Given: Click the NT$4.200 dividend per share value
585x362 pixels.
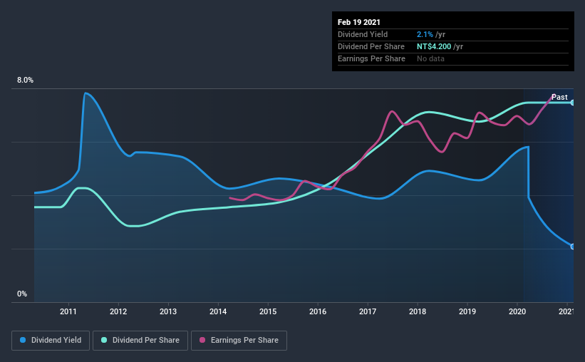Looking at the screenshot, I should (x=434, y=46).
